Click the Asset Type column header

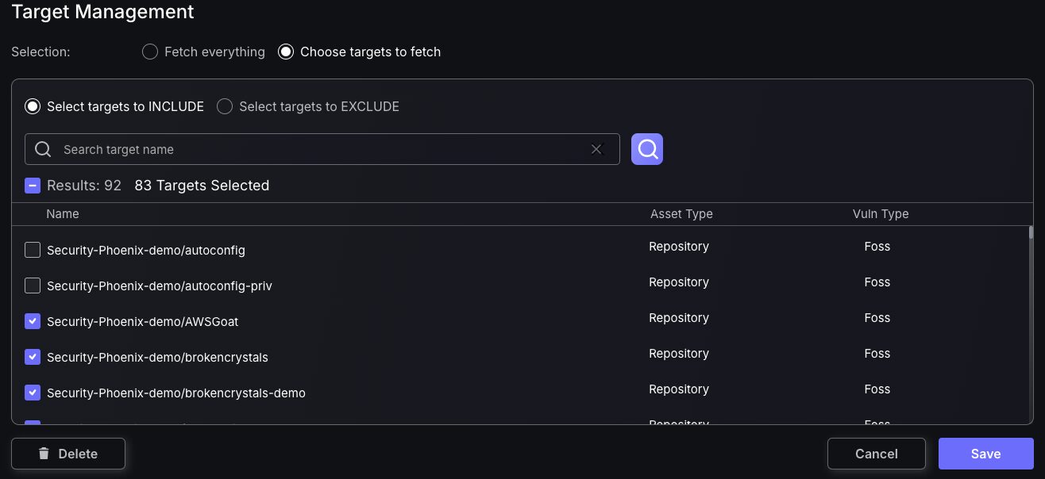coord(681,214)
